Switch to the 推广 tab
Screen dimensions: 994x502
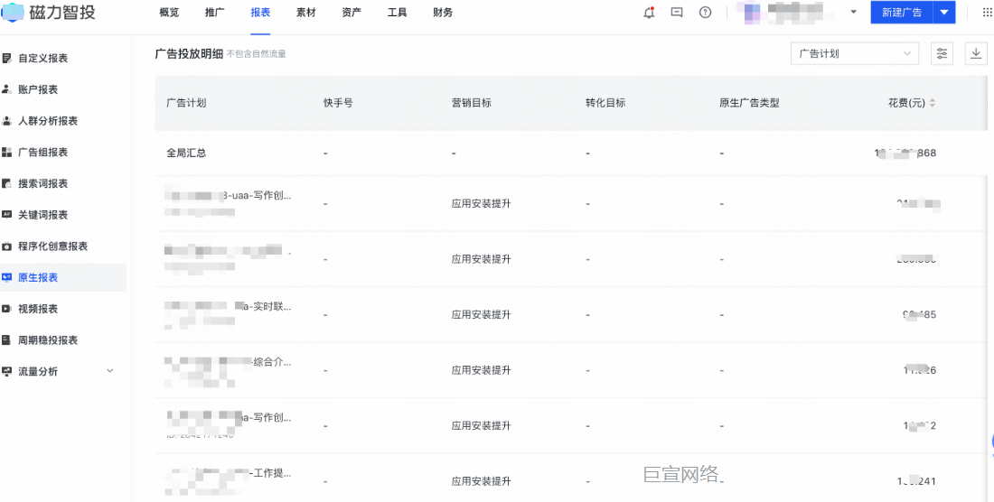pyautogui.click(x=215, y=13)
